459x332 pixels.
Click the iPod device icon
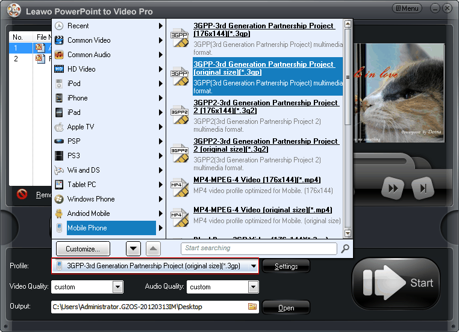(x=59, y=84)
